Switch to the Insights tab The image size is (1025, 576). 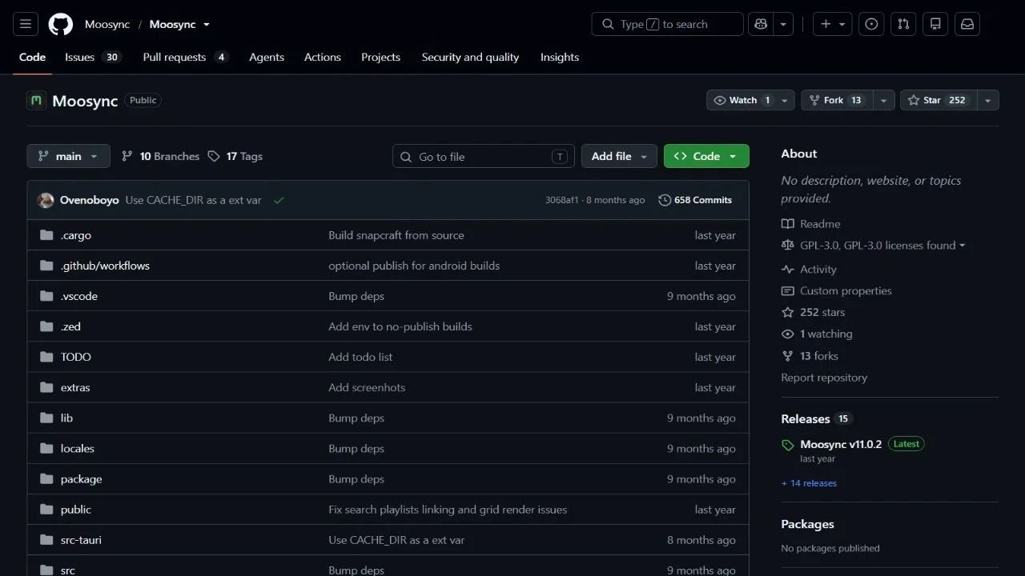point(560,58)
